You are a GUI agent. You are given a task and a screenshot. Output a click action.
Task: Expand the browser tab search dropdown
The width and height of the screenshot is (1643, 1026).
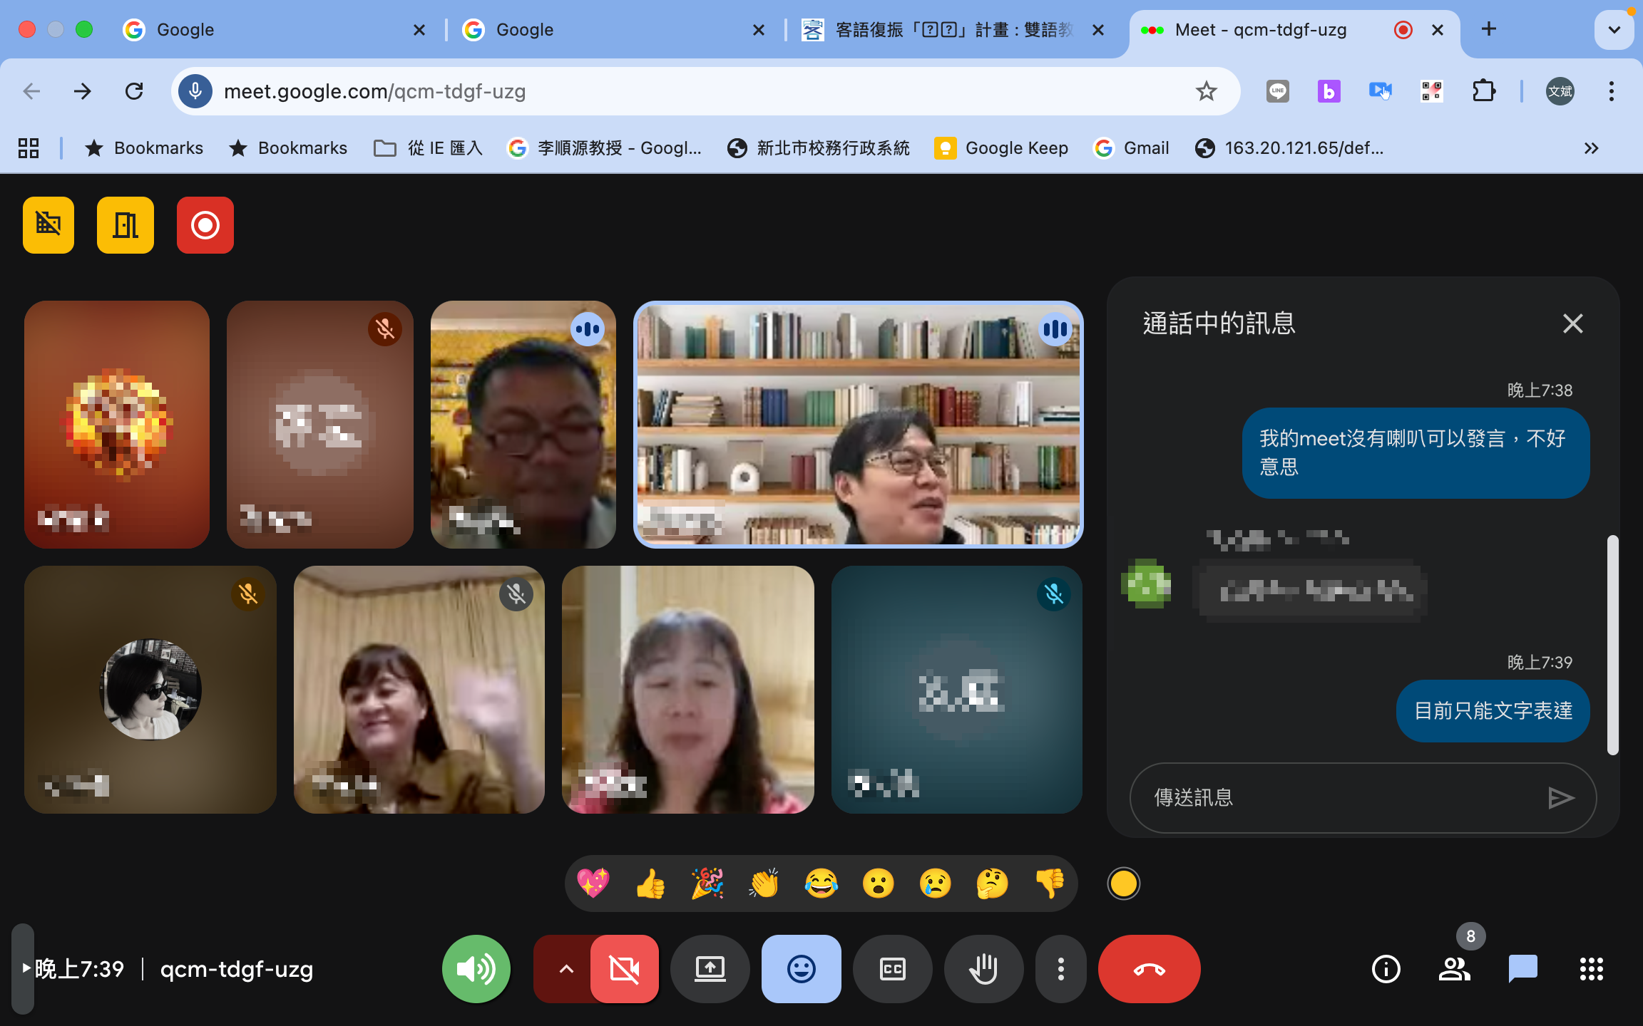(1614, 30)
